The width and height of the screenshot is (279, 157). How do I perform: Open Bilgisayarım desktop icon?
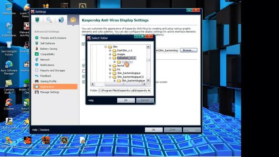click(x=9, y=9)
